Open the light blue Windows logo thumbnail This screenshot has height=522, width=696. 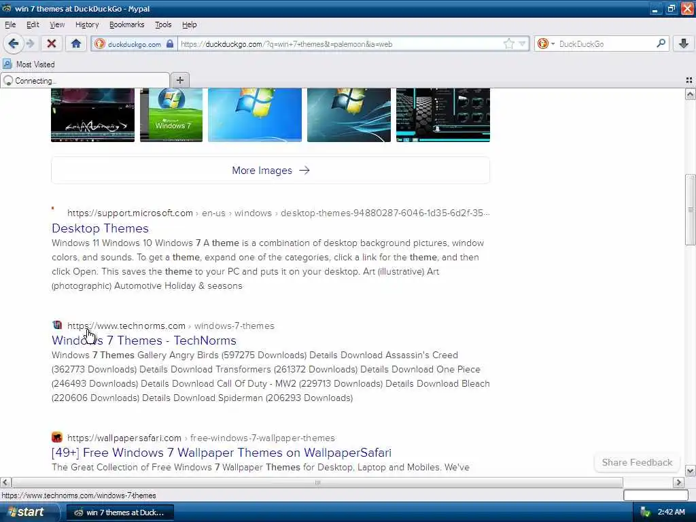point(255,115)
